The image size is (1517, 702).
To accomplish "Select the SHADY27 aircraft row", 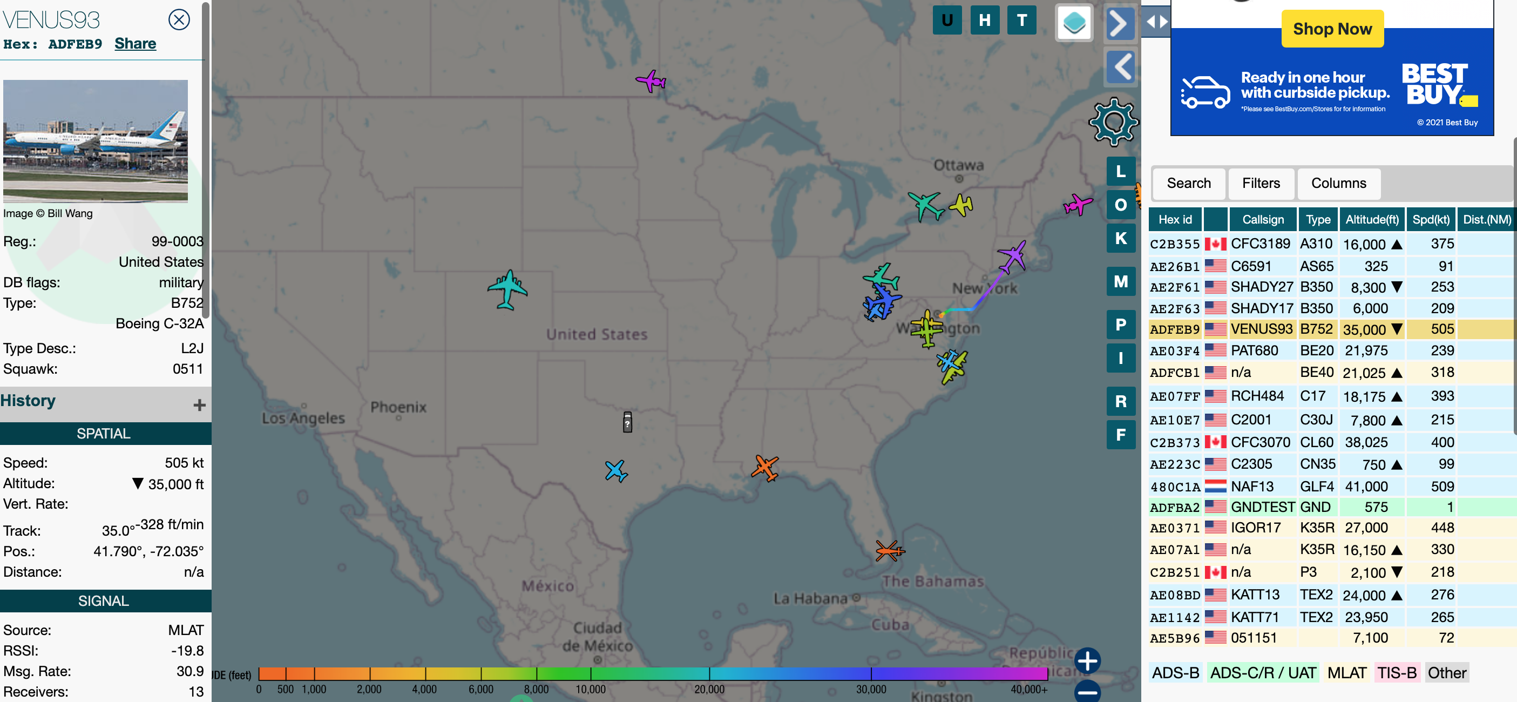I will pos(1332,287).
